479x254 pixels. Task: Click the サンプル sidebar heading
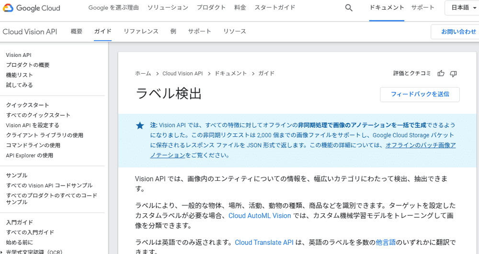17,176
